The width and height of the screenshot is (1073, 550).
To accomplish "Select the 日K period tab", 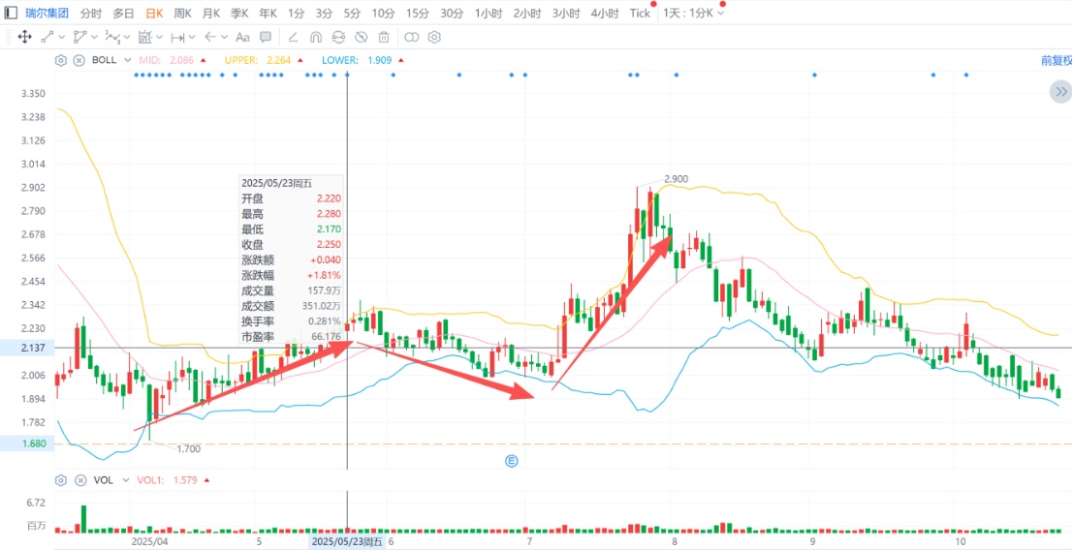I will coord(154,13).
